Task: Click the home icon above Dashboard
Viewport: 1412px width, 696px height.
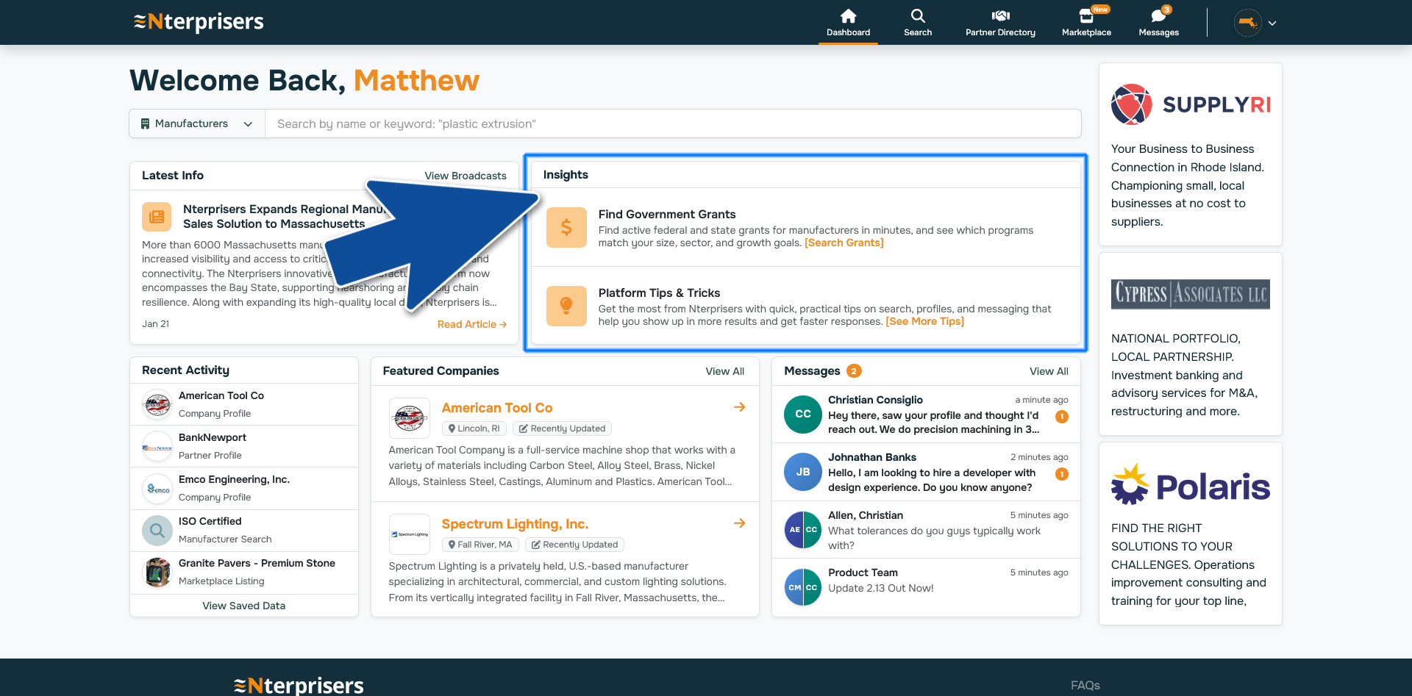Action: click(848, 15)
